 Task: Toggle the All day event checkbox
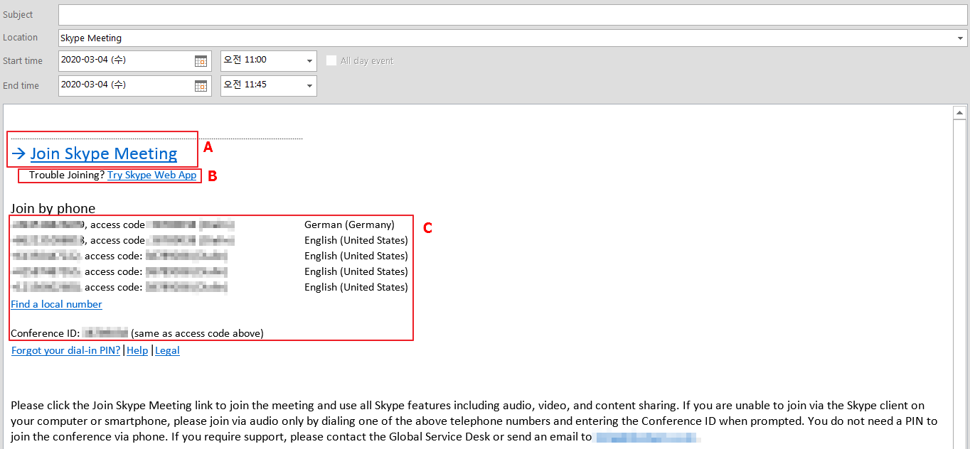[x=331, y=60]
